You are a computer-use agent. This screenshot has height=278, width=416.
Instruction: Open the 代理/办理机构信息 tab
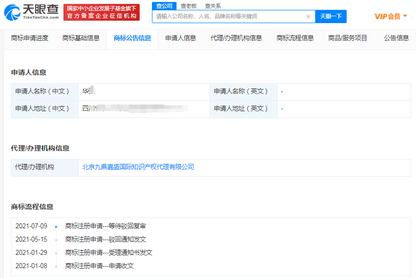pos(236,38)
